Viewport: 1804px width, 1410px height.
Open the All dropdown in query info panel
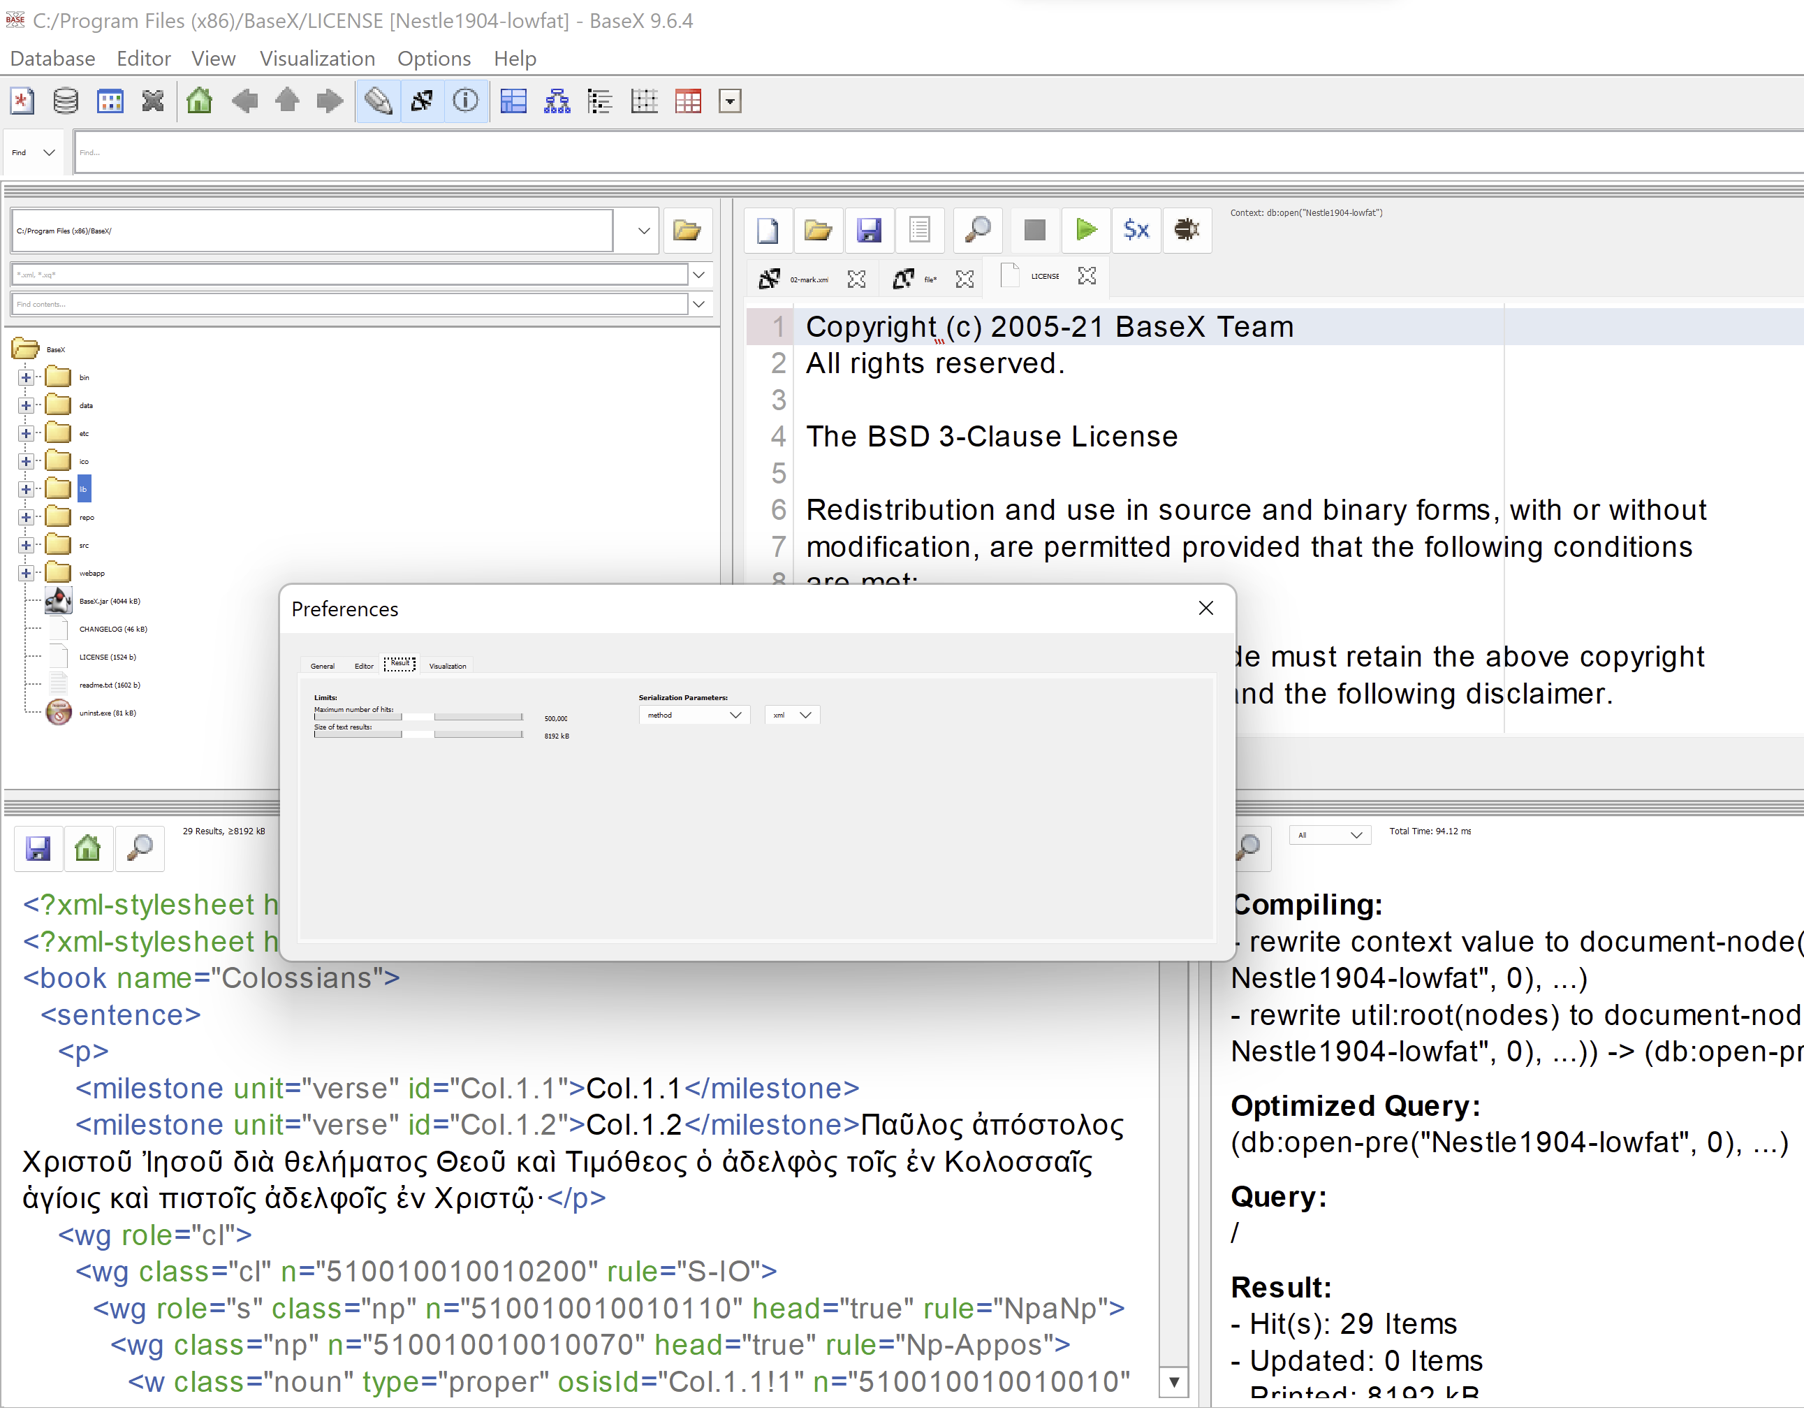point(1330,836)
